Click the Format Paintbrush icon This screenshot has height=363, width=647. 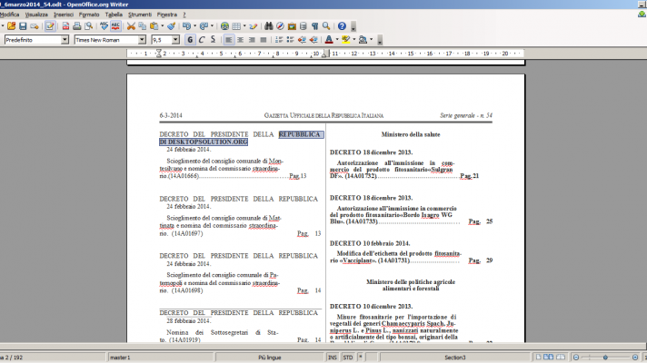click(170, 26)
